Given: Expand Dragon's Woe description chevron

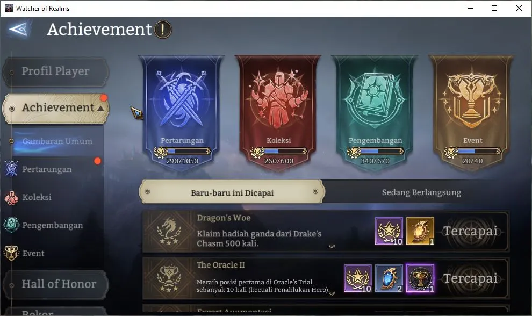Looking at the screenshot, I should point(332,247).
